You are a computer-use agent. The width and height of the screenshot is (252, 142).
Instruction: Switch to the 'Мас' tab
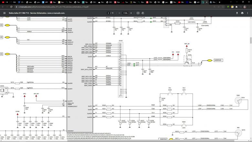133,2
